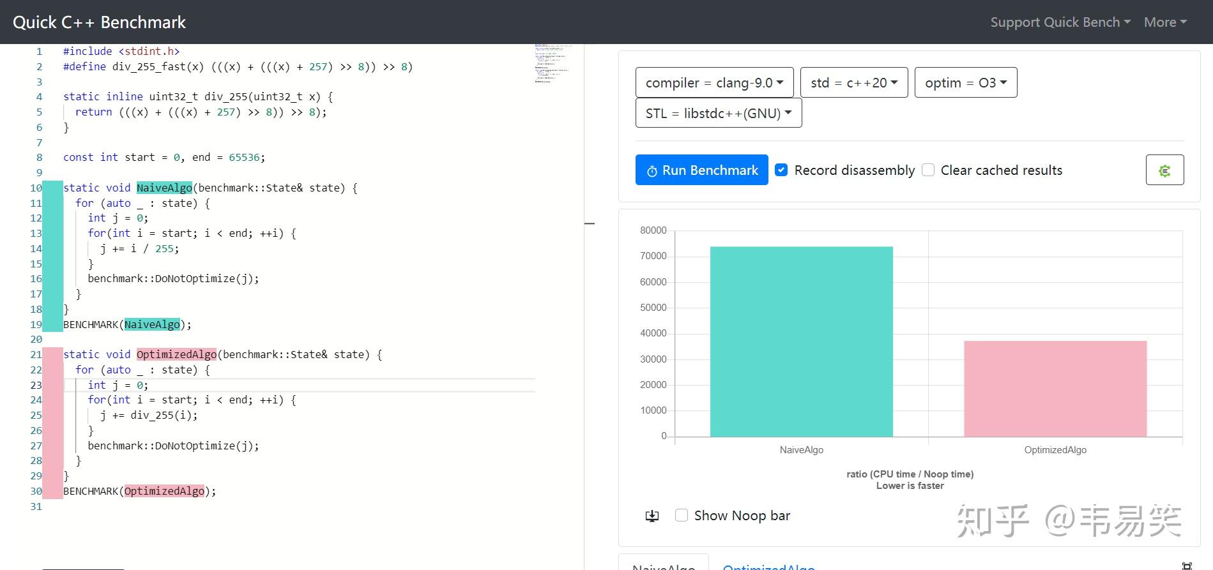Click the pink gutter marker at line 25
1213x570 pixels.
pos(52,415)
